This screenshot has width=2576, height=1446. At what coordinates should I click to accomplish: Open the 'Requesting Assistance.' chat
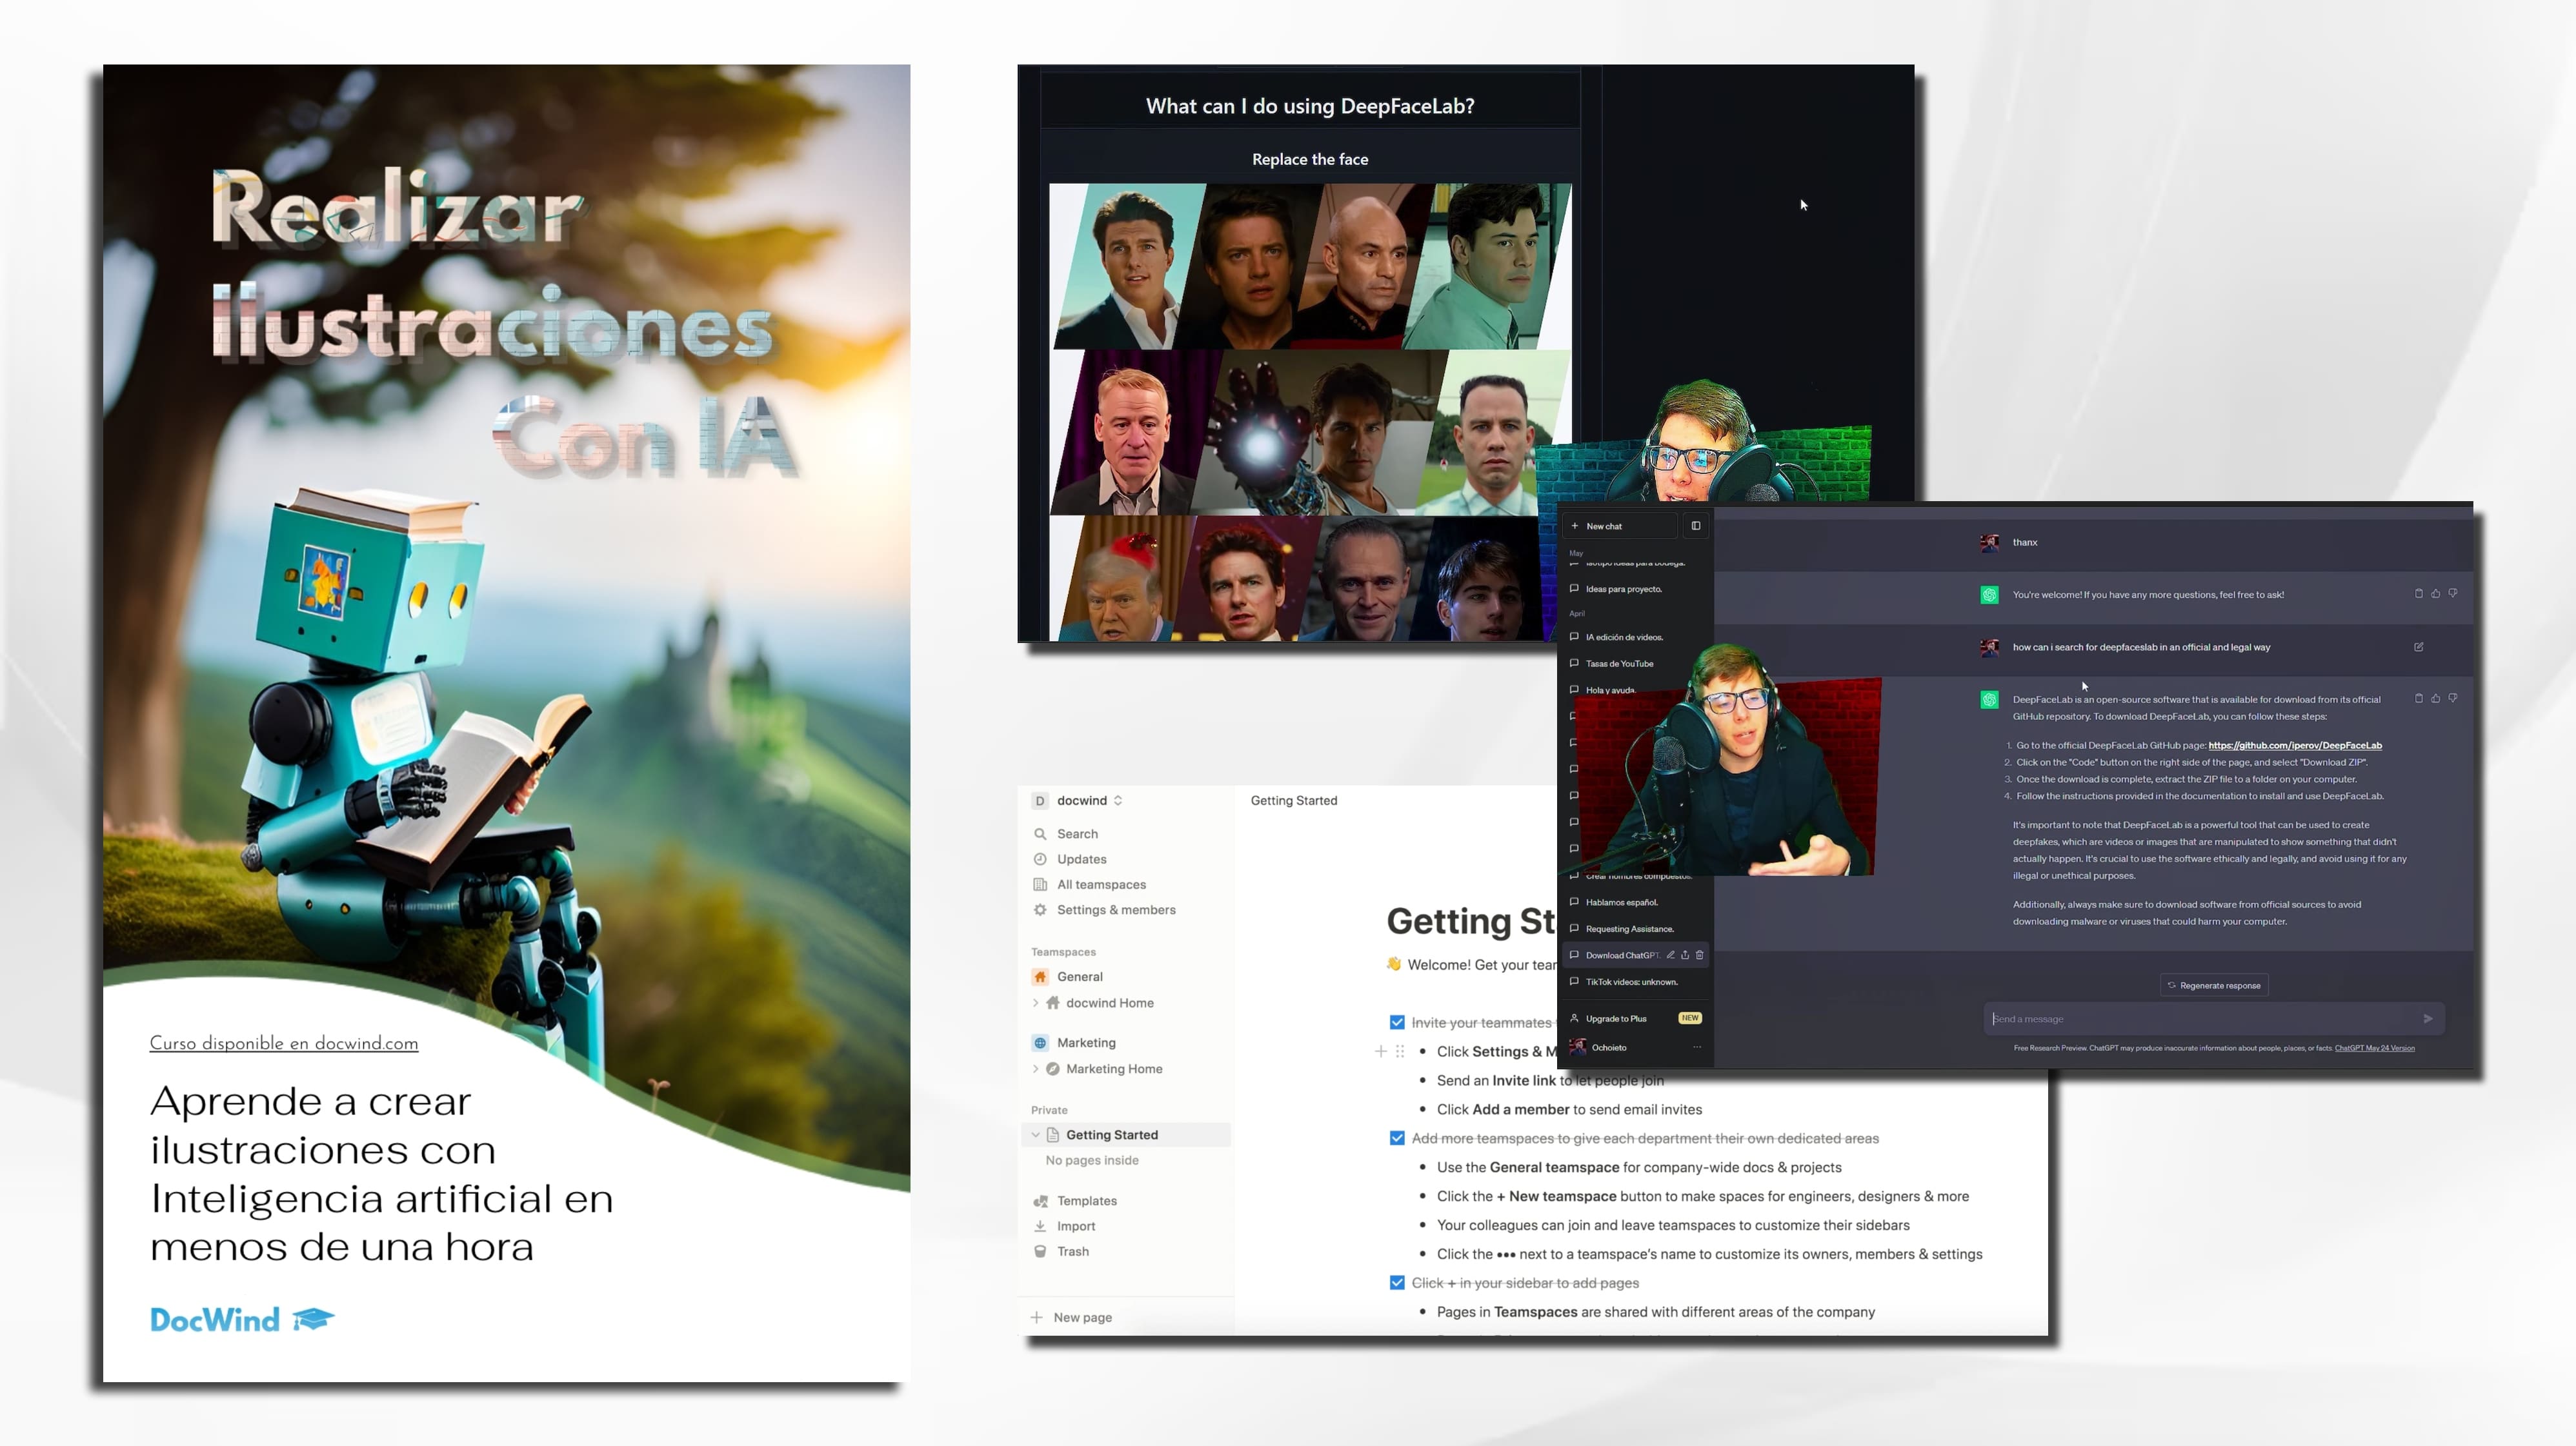(1629, 929)
